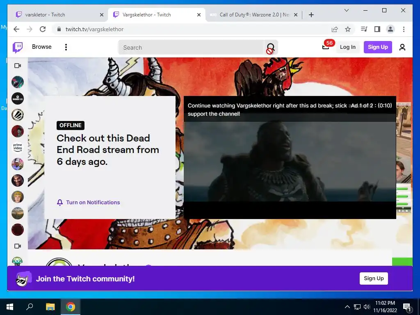Open Windows taskbar search
420x315 pixels.
click(30, 307)
